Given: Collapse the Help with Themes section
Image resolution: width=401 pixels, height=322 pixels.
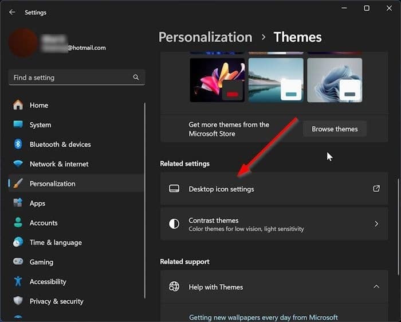Looking at the screenshot, I should [376, 287].
